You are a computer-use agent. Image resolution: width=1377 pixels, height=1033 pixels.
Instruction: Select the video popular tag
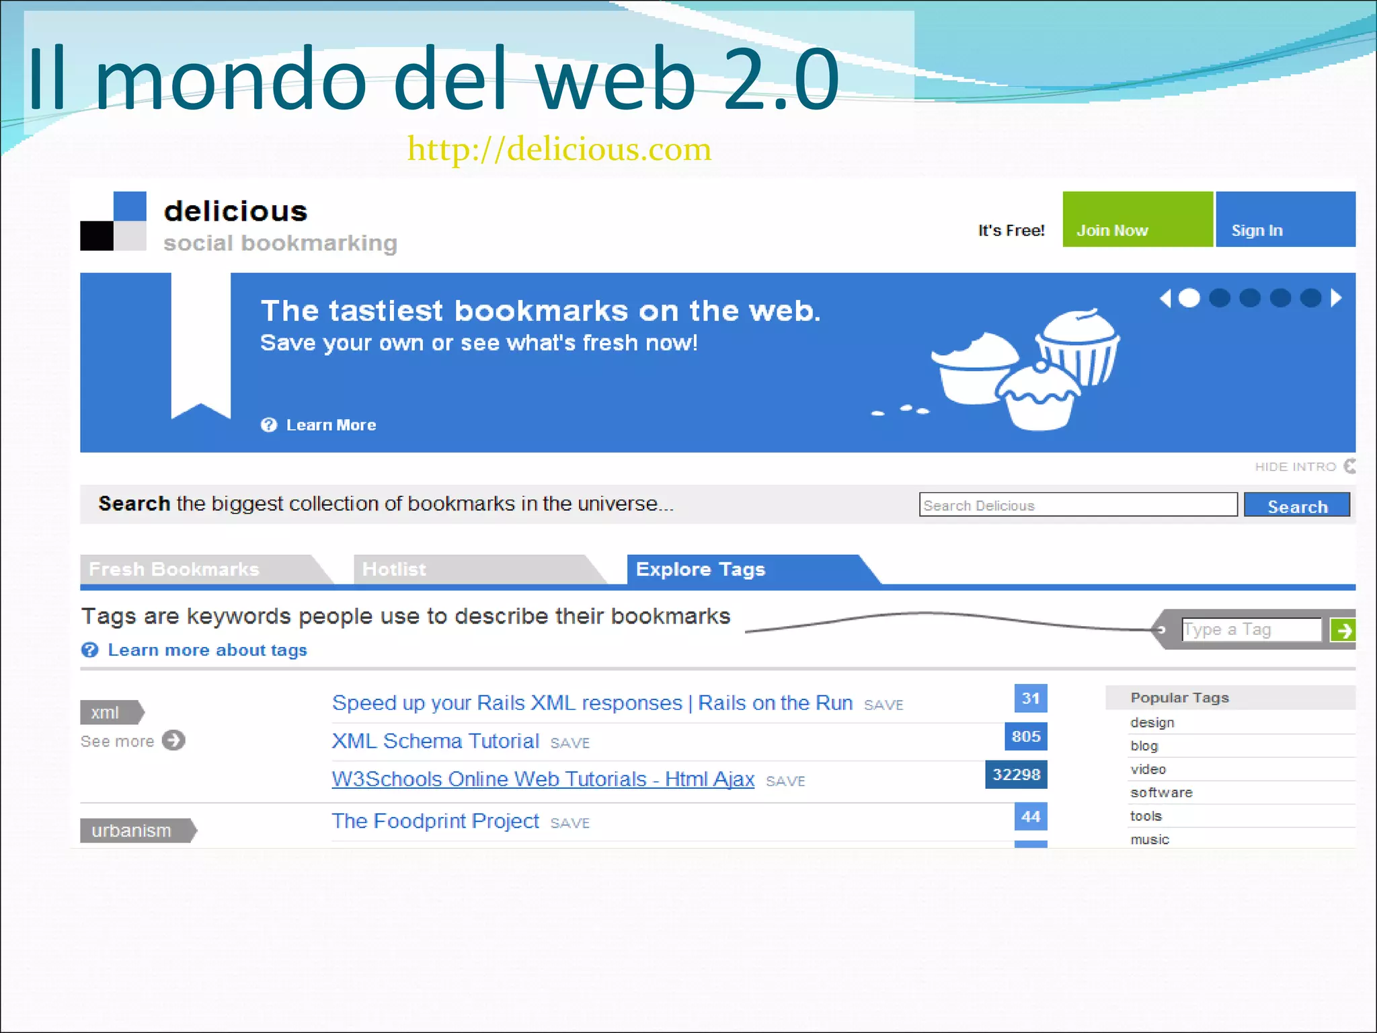(x=1148, y=769)
